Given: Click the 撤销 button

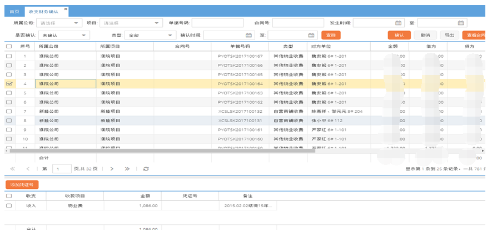Looking at the screenshot, I should point(425,35).
